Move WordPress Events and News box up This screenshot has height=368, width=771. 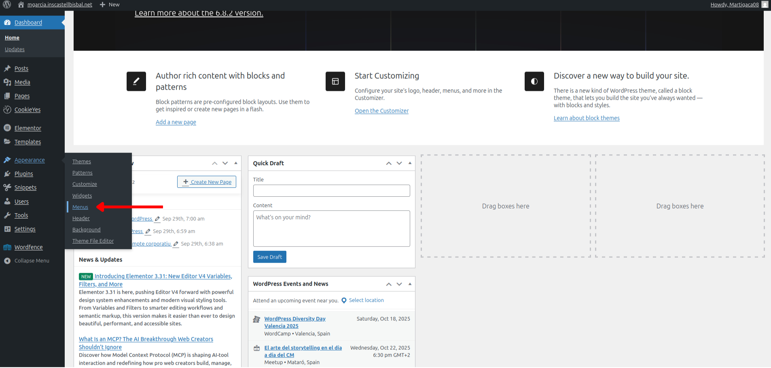point(389,284)
